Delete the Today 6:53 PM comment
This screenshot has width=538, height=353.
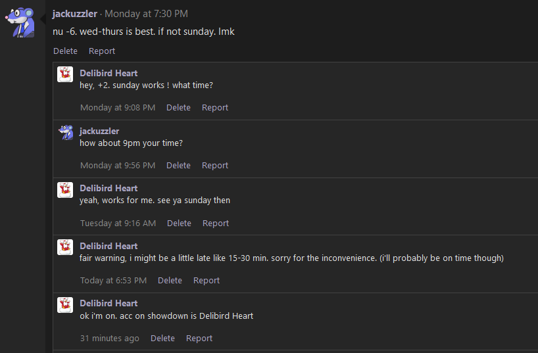tap(170, 281)
